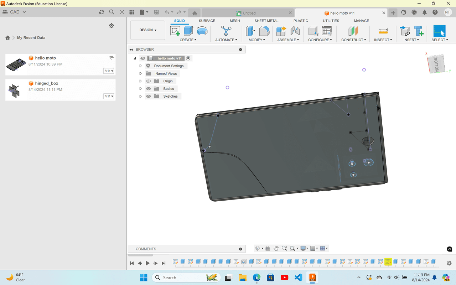456x285 pixels.
Task: Click the Create Sketch tool icon
Action: (x=175, y=31)
